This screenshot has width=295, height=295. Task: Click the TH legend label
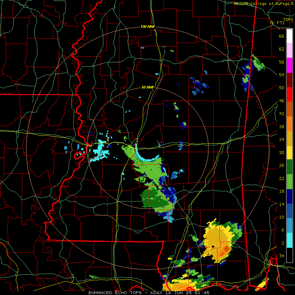[282, 256]
